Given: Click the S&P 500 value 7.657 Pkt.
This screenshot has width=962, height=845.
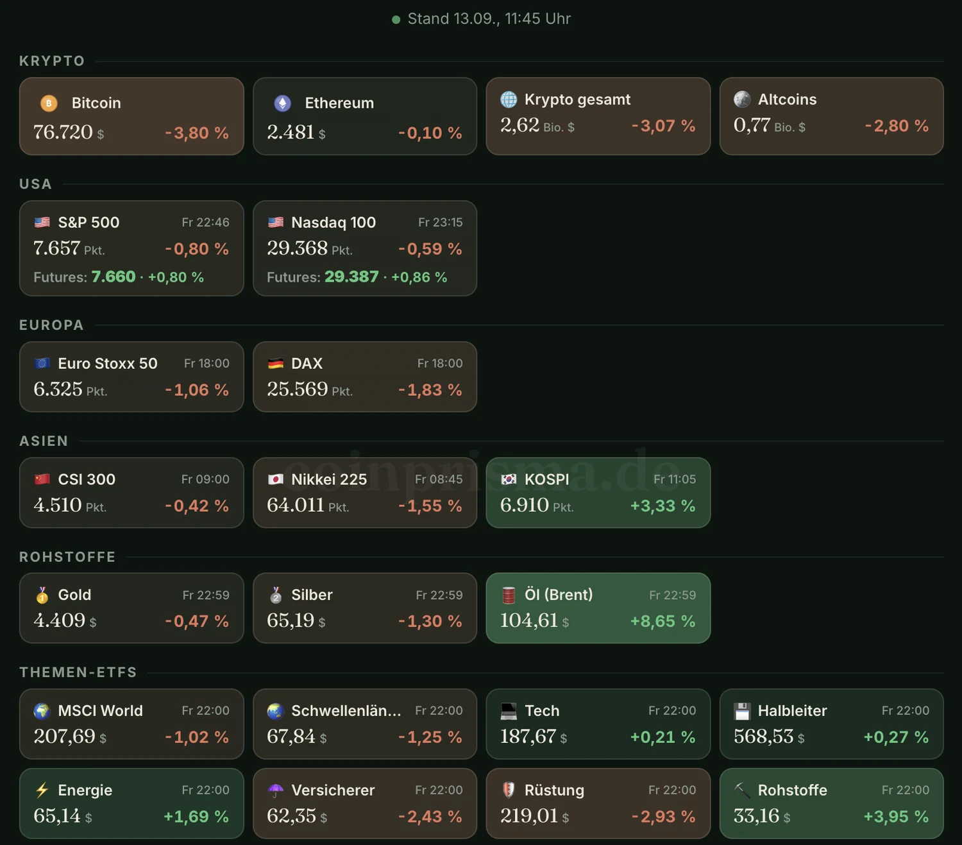Looking at the screenshot, I should [69, 248].
